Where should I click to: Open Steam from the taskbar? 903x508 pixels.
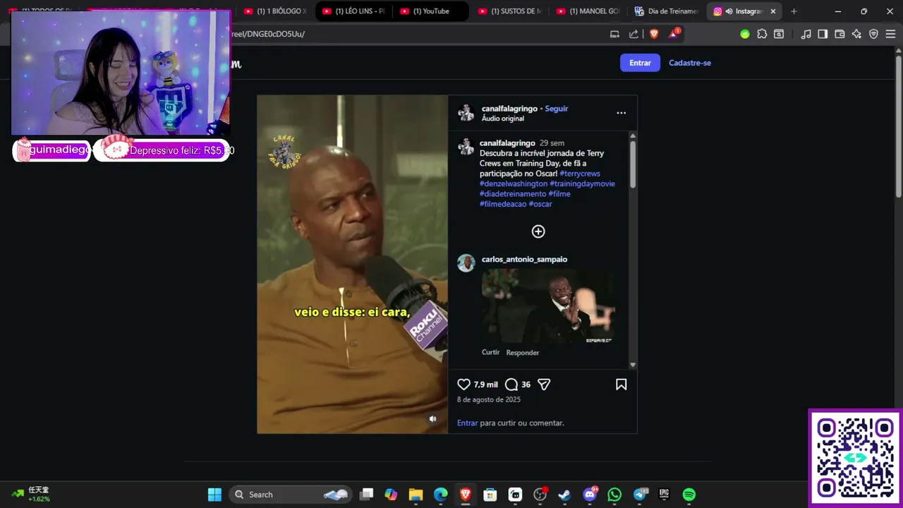point(564,495)
